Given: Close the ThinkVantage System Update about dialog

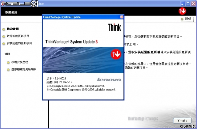Looking at the screenshot, I should 122,17.
